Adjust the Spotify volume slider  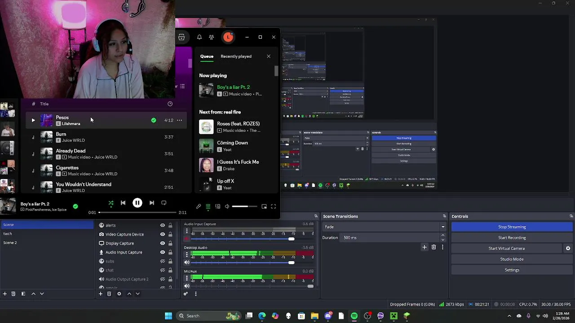244,206
